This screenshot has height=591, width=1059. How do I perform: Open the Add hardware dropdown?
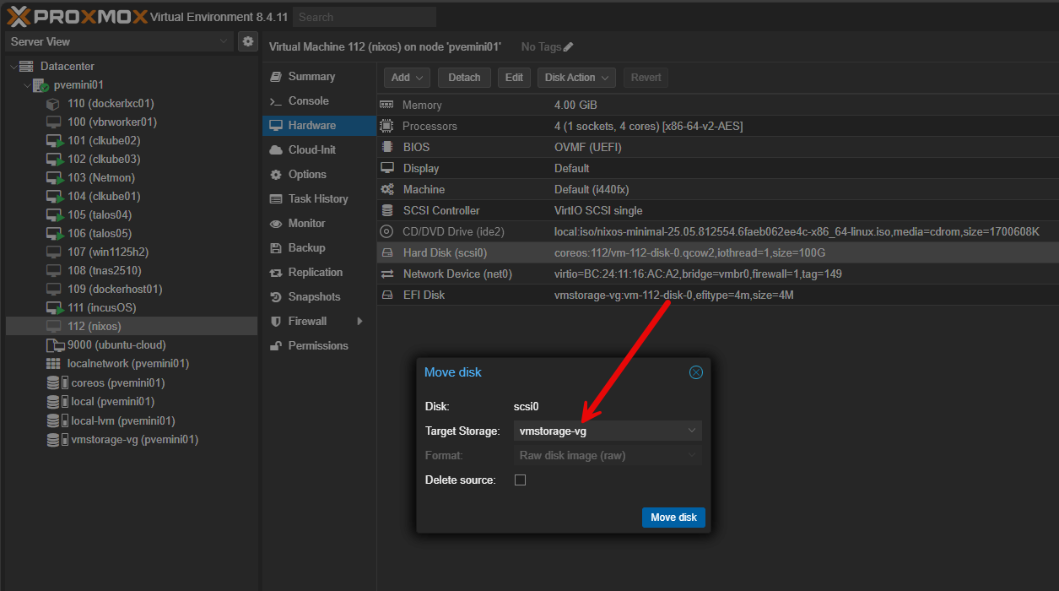(x=407, y=78)
